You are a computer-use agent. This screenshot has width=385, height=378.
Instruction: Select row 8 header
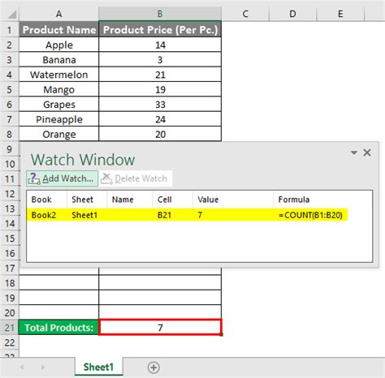click(x=9, y=134)
